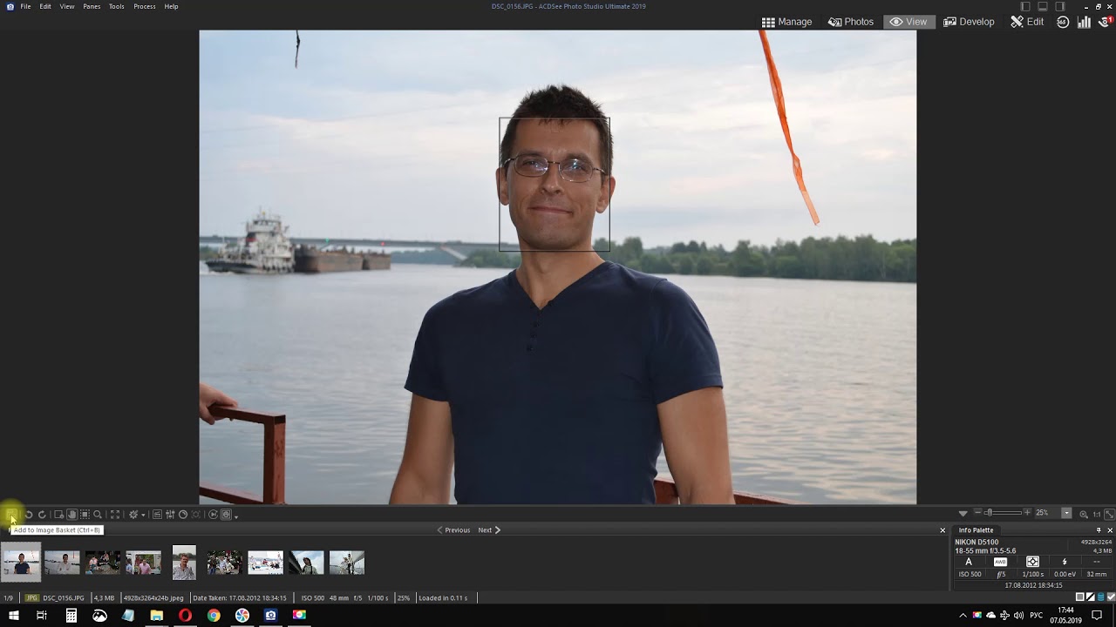Open the View menu
Image resolution: width=1116 pixels, height=627 pixels.
(x=67, y=6)
